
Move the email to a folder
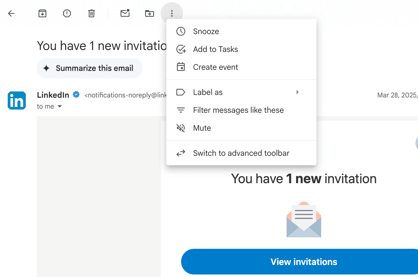pos(149,13)
